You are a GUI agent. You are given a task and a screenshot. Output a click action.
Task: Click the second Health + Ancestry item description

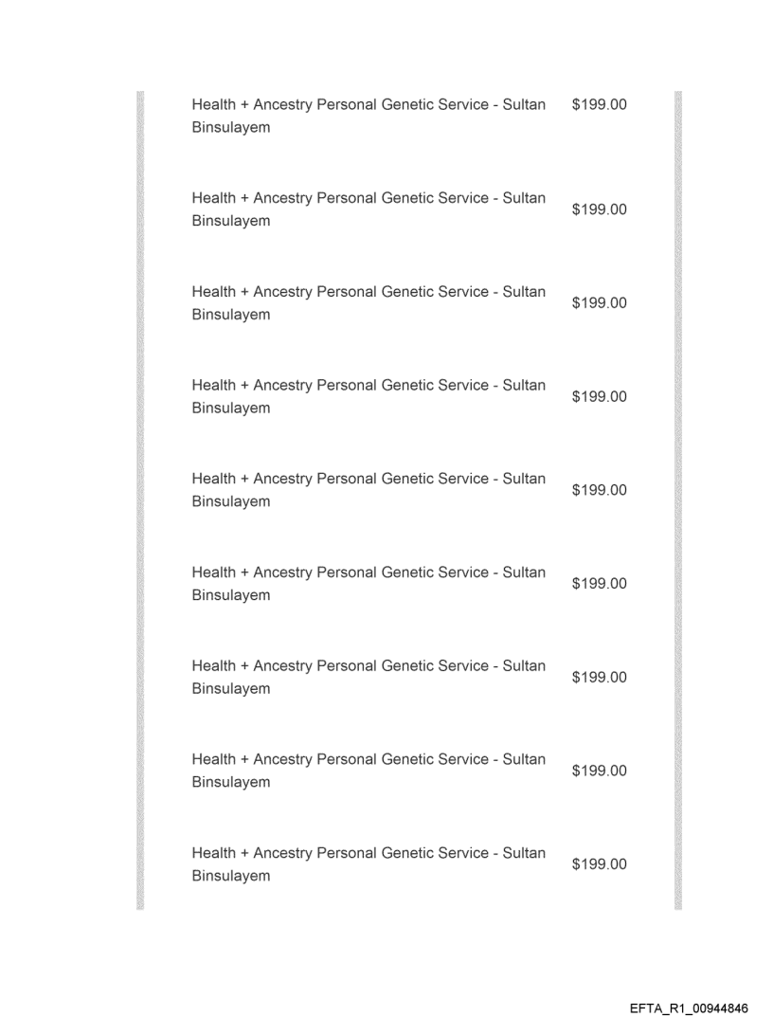click(369, 209)
